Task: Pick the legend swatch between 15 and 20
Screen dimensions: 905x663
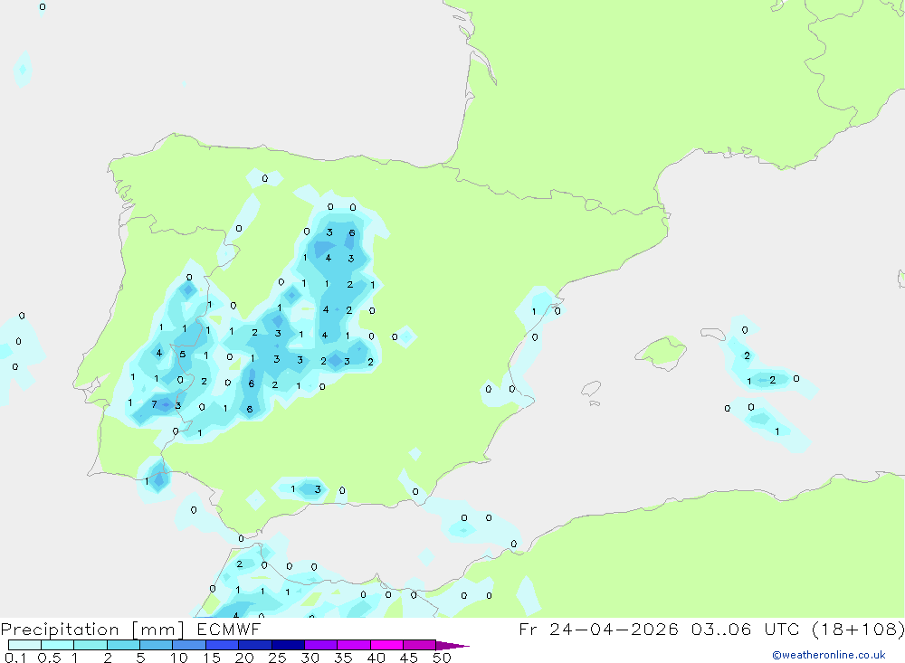Action: (223, 645)
